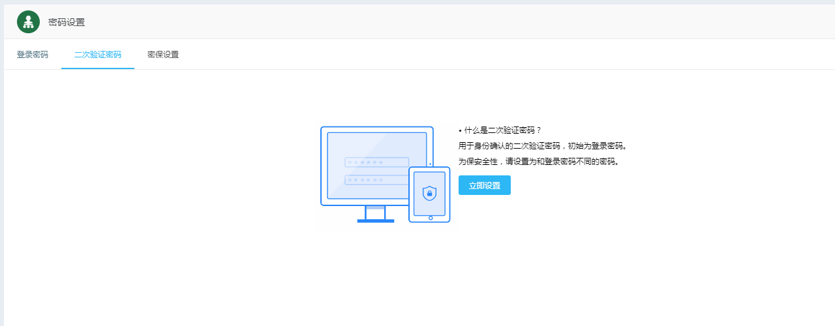The width and height of the screenshot is (835, 326).
Task: Click the 为保安全性 advice text line
Action: click(x=538, y=162)
